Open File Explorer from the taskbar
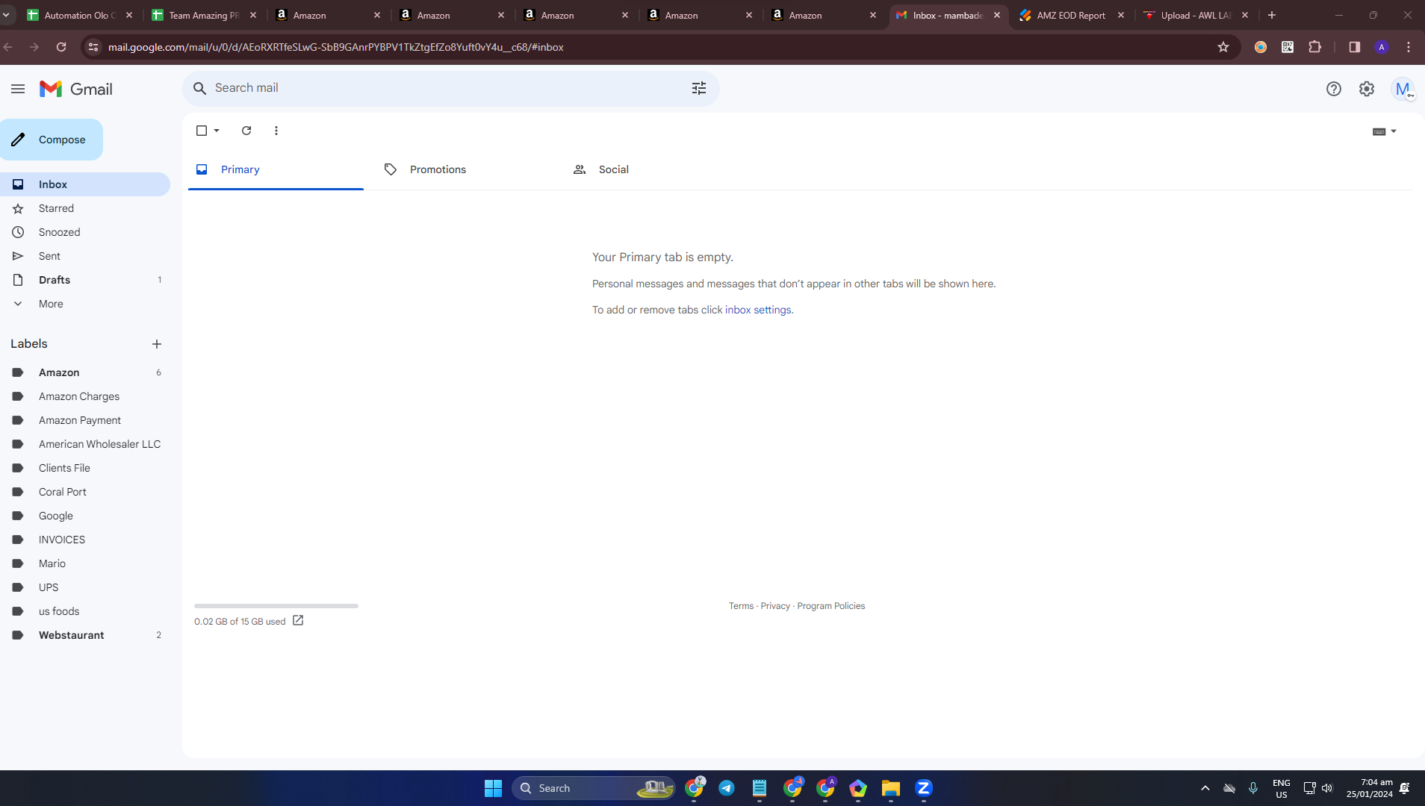The height and width of the screenshot is (806, 1425). tap(891, 788)
